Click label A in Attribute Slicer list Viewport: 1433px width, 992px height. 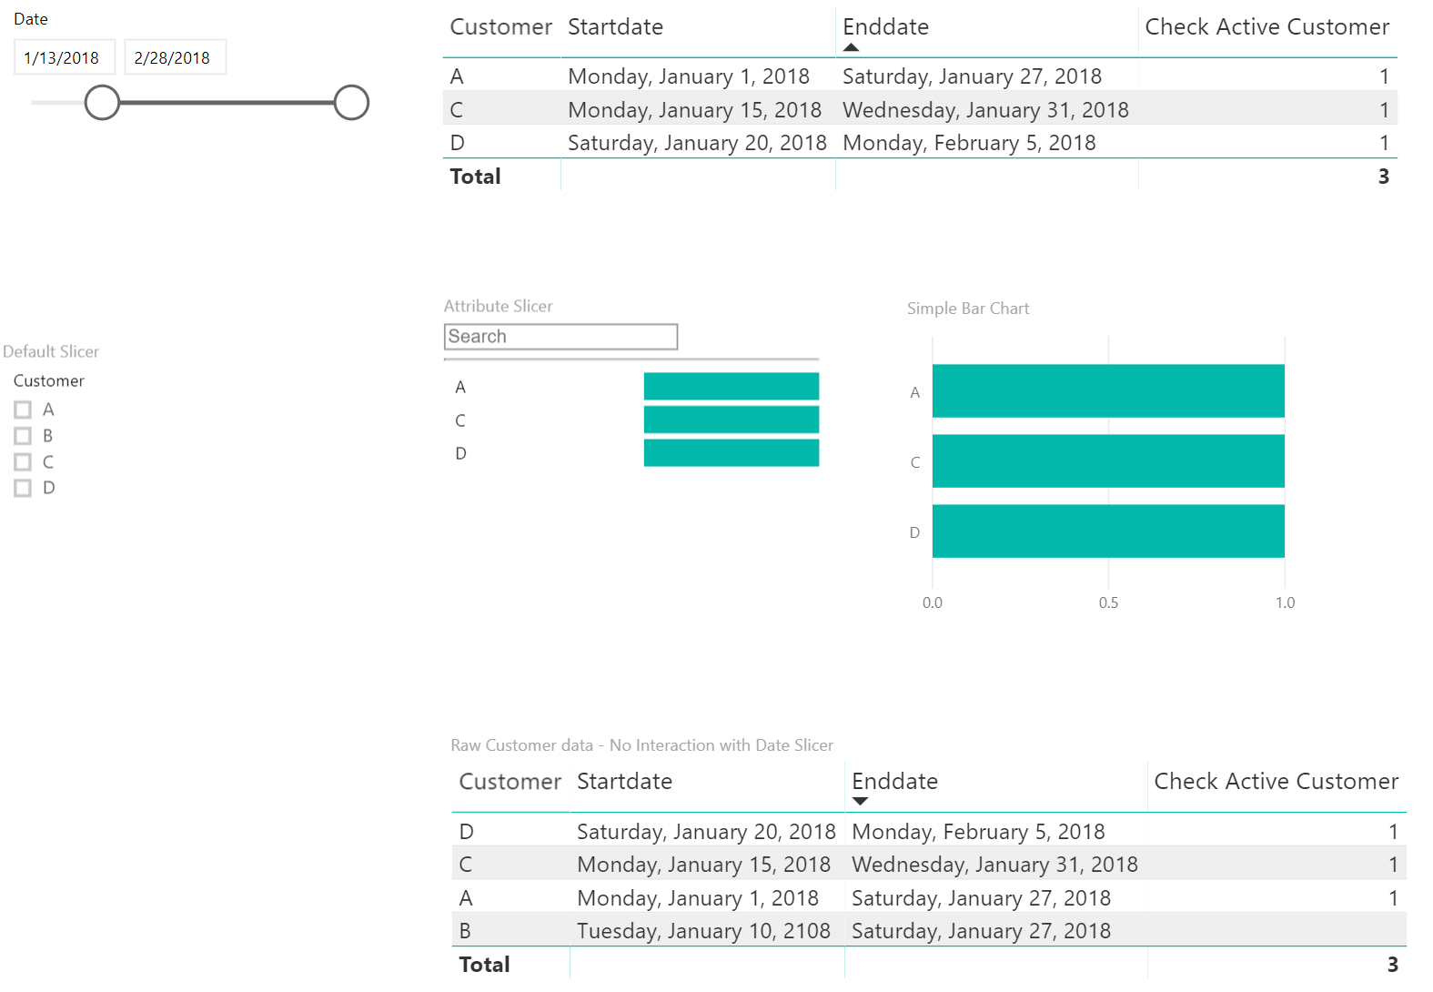[460, 387]
